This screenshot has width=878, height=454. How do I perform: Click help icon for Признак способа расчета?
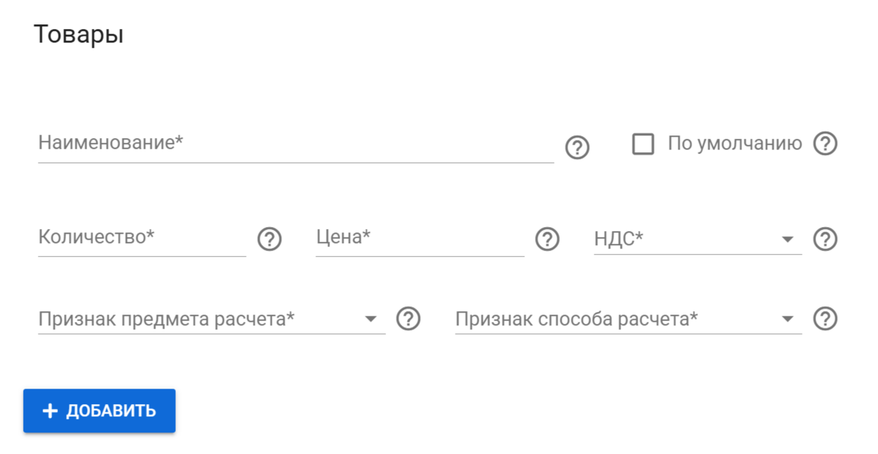coord(825,319)
